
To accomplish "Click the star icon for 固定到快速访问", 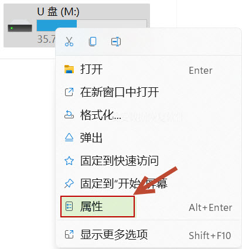I will [69, 161].
